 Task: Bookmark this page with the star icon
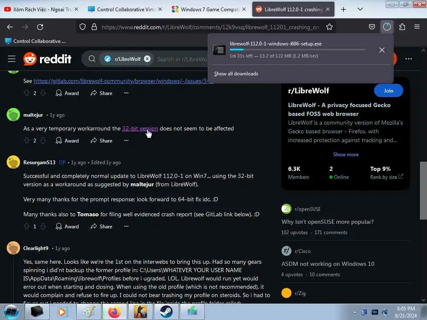(329, 27)
